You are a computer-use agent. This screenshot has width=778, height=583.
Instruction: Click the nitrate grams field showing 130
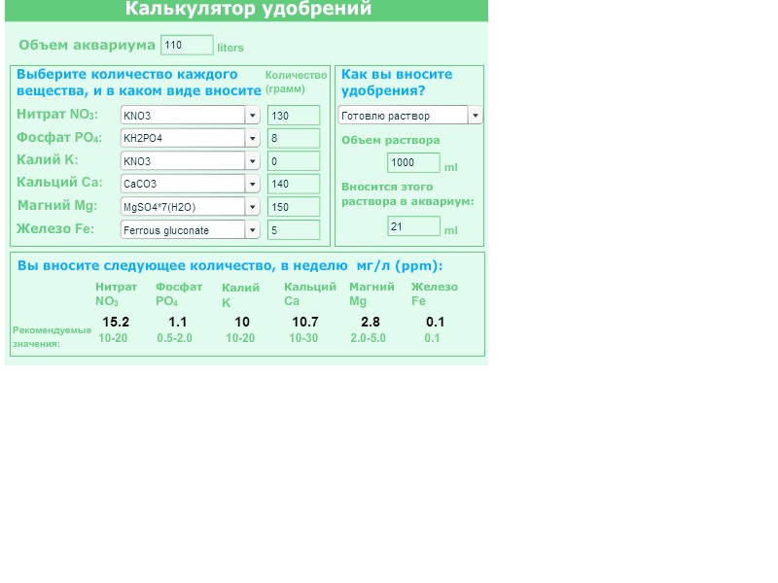pyautogui.click(x=293, y=115)
